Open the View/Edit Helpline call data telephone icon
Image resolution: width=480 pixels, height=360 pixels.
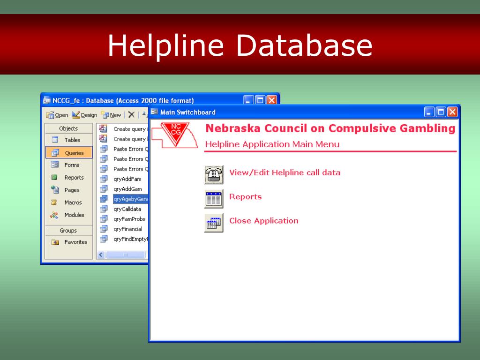click(214, 175)
